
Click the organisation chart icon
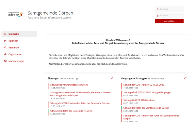[5, 54]
